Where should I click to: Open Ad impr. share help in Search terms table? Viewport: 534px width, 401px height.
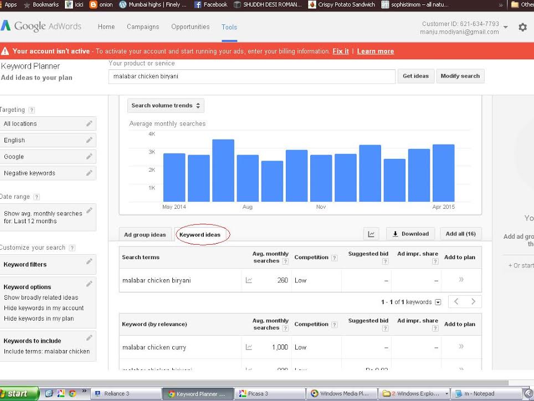[435, 261]
